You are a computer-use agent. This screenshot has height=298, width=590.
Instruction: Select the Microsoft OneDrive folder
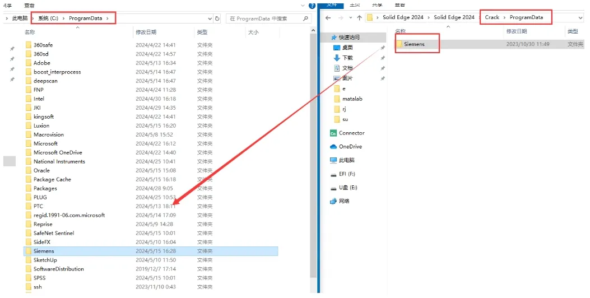pyautogui.click(x=58, y=152)
